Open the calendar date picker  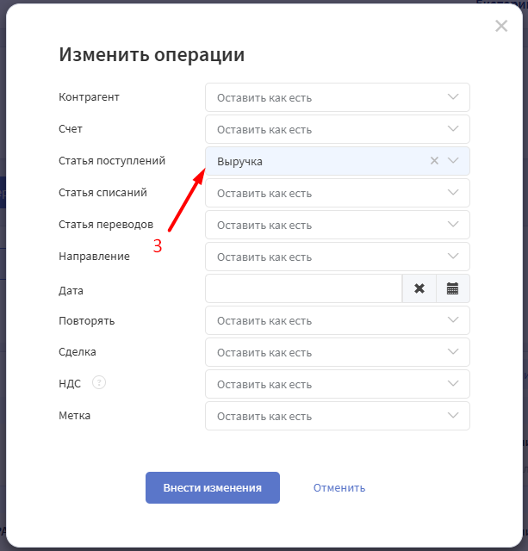(x=453, y=288)
